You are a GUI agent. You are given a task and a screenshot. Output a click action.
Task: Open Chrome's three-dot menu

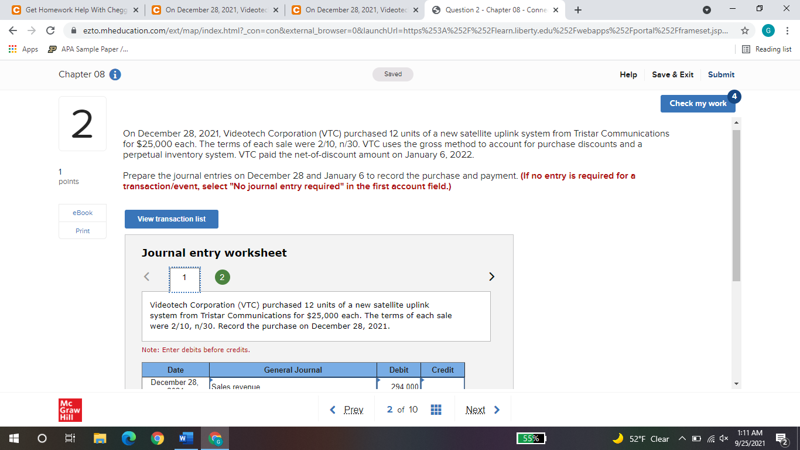788,30
